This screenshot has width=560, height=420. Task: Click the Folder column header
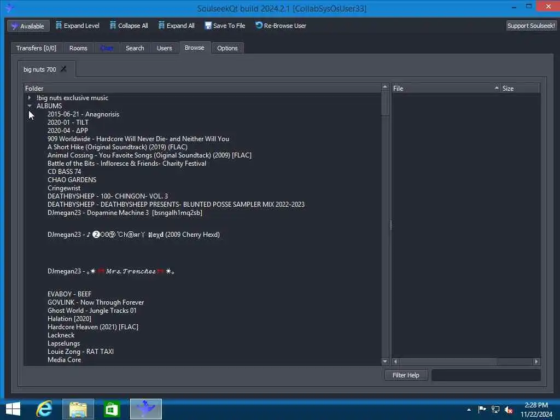coord(202,88)
